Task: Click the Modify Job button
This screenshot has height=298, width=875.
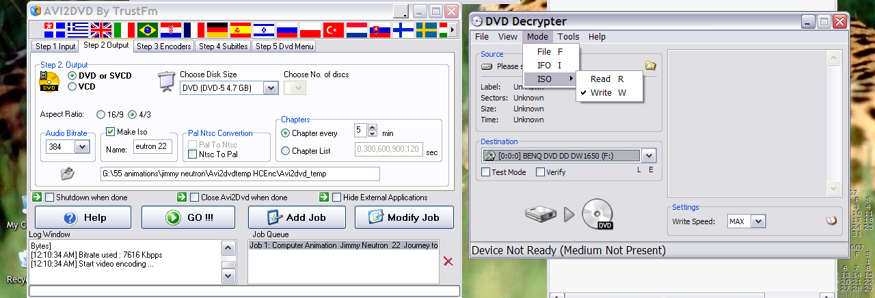Action: pos(404,217)
